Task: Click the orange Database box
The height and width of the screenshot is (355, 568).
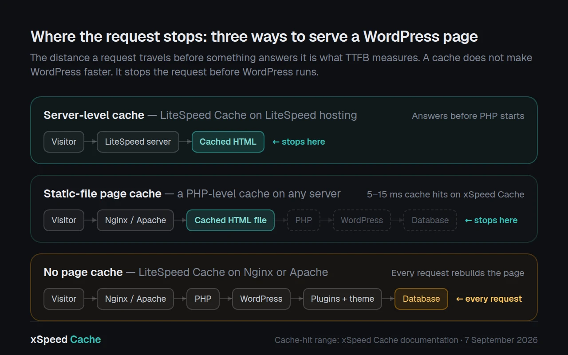Action: tap(421, 299)
